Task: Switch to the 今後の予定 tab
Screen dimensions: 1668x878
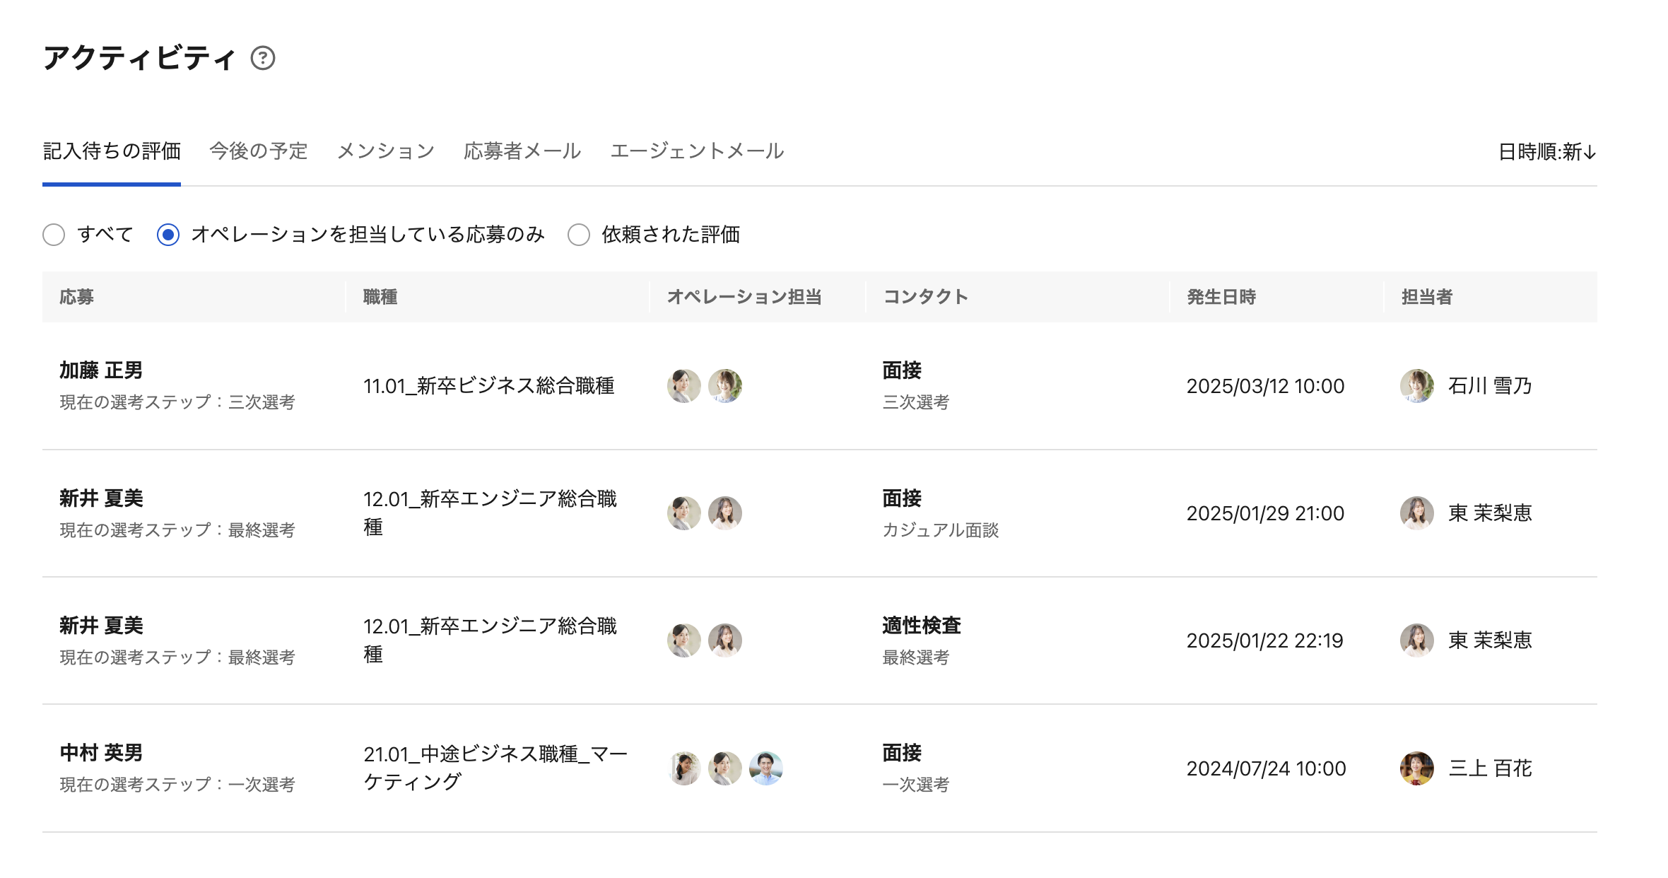Action: pyautogui.click(x=259, y=151)
